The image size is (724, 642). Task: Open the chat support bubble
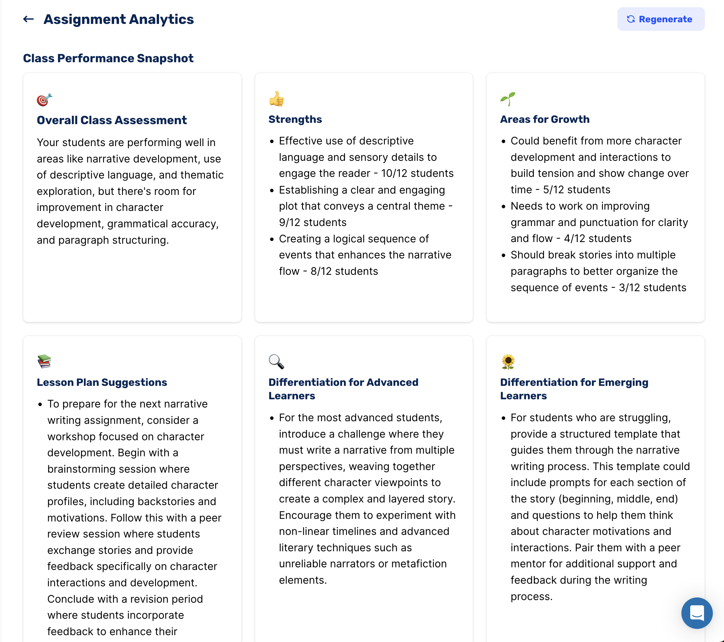(x=696, y=613)
